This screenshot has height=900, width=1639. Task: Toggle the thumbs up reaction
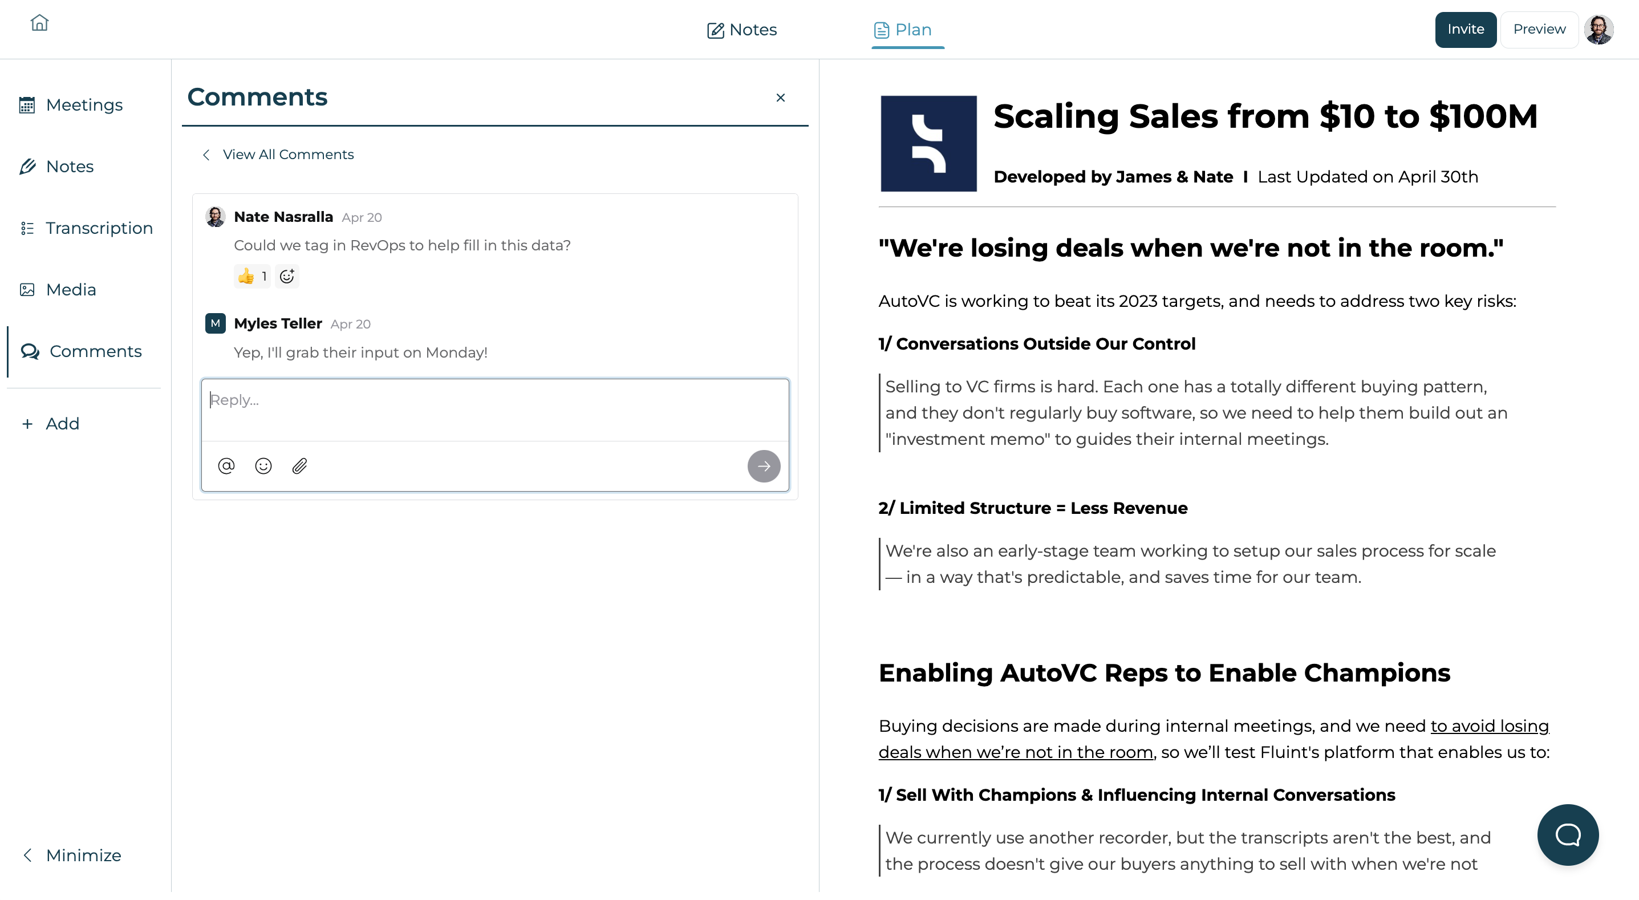coord(252,276)
